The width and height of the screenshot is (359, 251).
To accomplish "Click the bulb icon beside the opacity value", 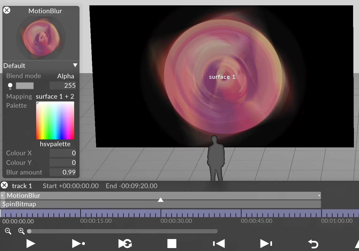I will point(10,85).
